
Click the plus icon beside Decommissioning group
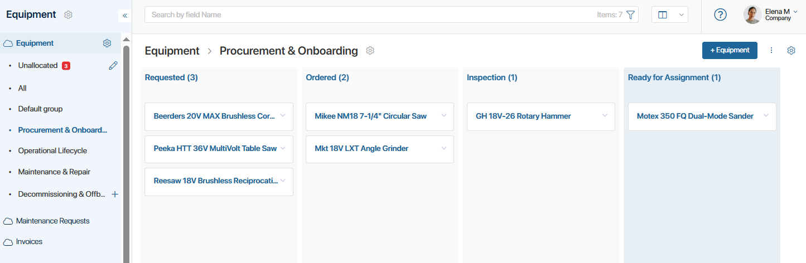tap(115, 194)
